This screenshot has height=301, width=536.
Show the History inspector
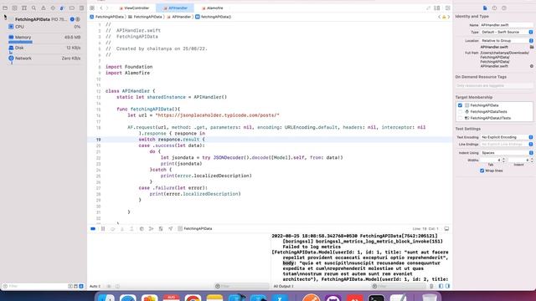(x=494, y=8)
